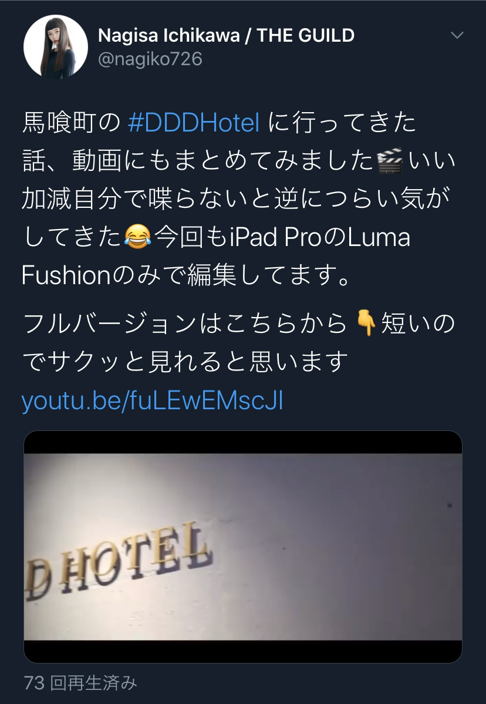Expand the tweet options chevron
Viewport: 486px width, 704px height.
coord(457,35)
